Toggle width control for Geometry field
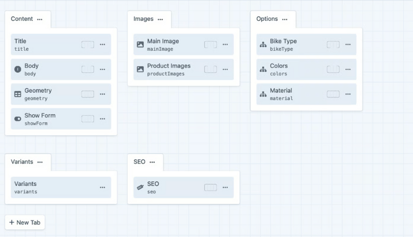The width and height of the screenshot is (413, 237). point(88,94)
